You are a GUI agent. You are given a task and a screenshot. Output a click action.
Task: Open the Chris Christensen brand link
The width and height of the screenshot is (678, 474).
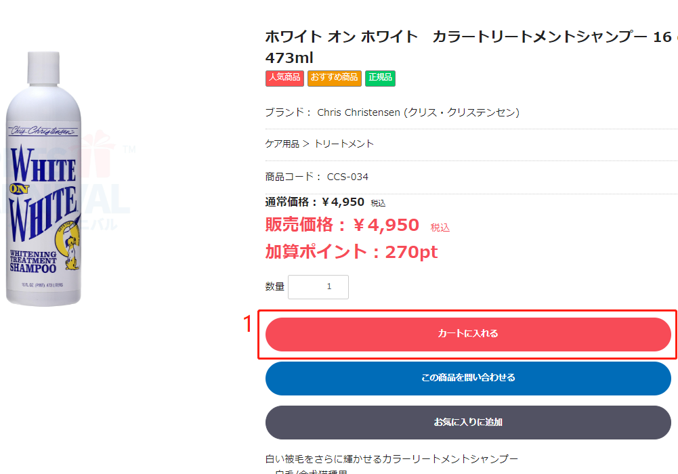(418, 112)
